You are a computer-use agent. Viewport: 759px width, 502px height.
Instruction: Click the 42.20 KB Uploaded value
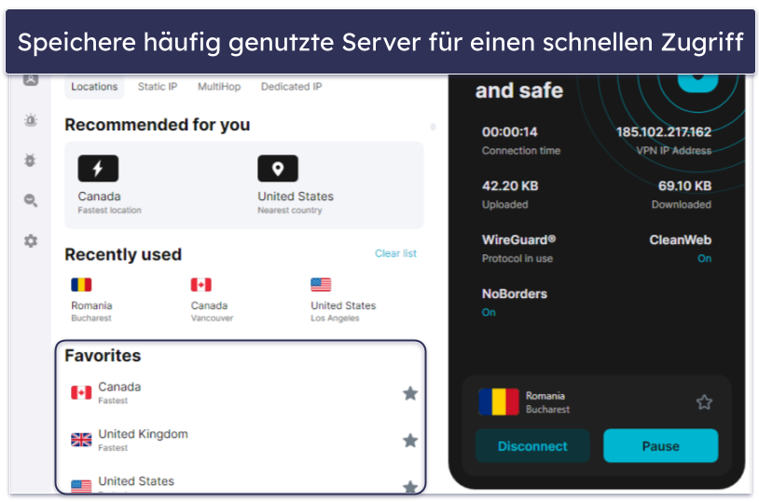[510, 186]
